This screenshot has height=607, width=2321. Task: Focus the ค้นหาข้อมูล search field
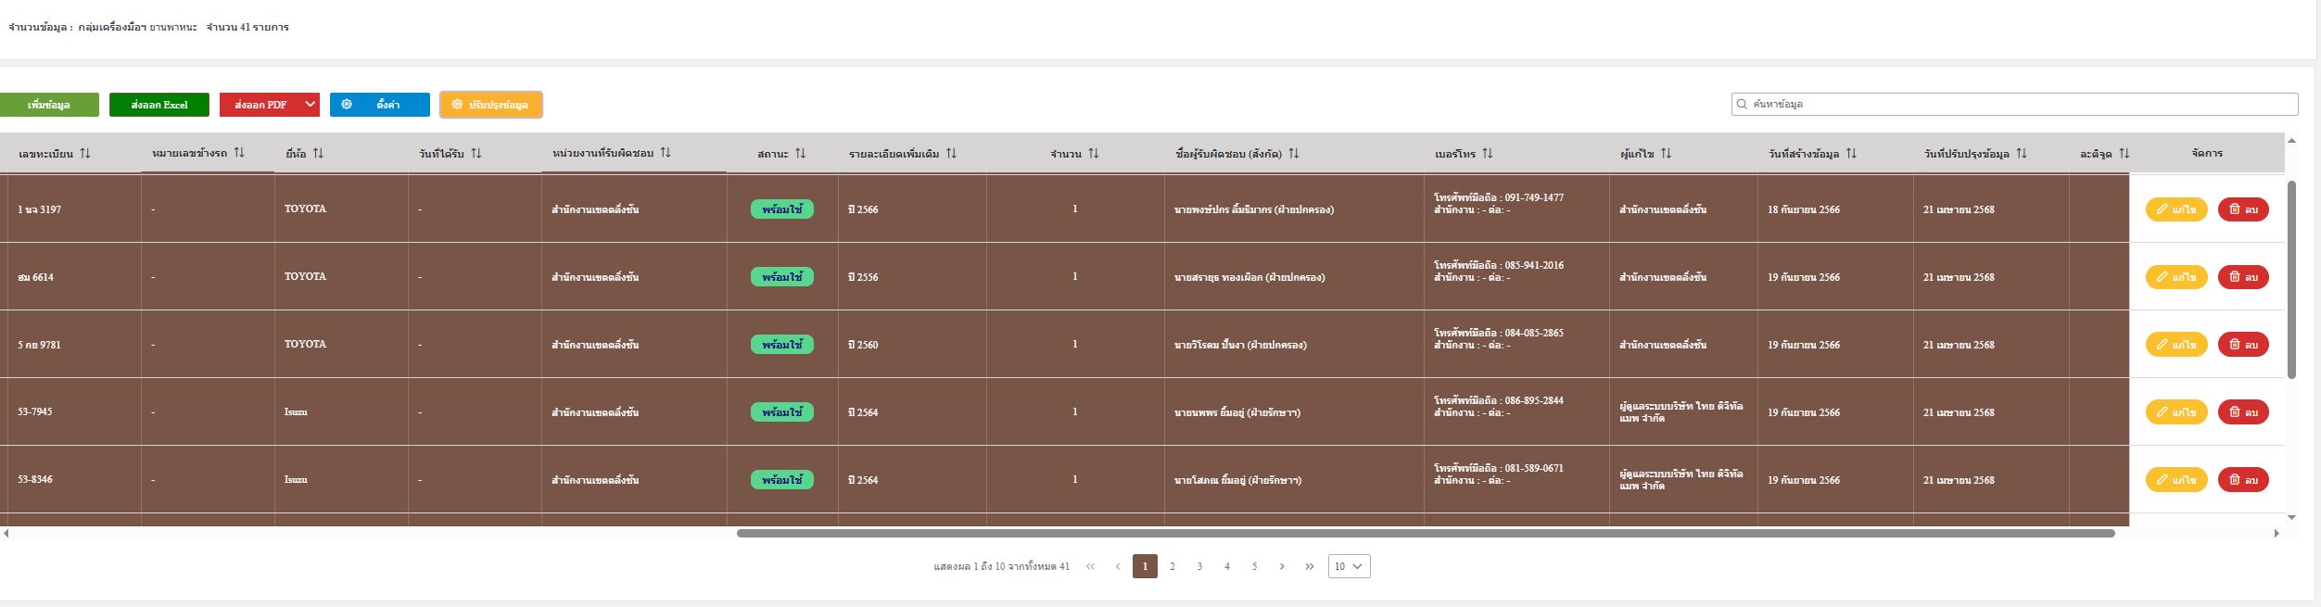coord(2014,104)
